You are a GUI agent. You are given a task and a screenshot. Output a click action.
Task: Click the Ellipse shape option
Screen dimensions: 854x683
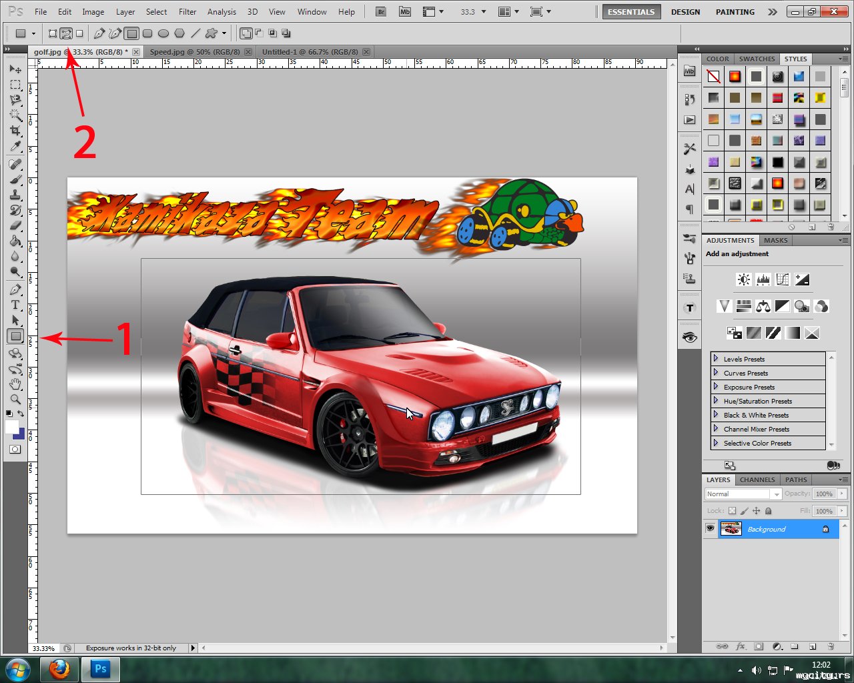tap(163, 33)
